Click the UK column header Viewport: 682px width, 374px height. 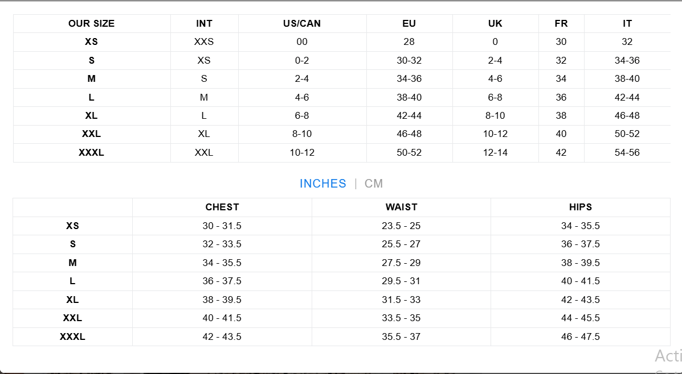pyautogui.click(x=495, y=23)
